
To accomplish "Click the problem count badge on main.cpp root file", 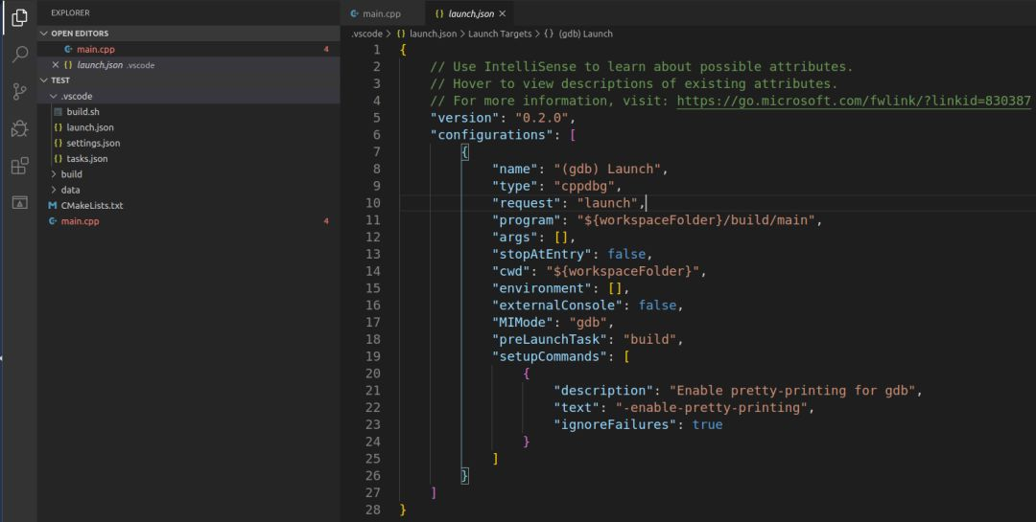I will tap(326, 221).
